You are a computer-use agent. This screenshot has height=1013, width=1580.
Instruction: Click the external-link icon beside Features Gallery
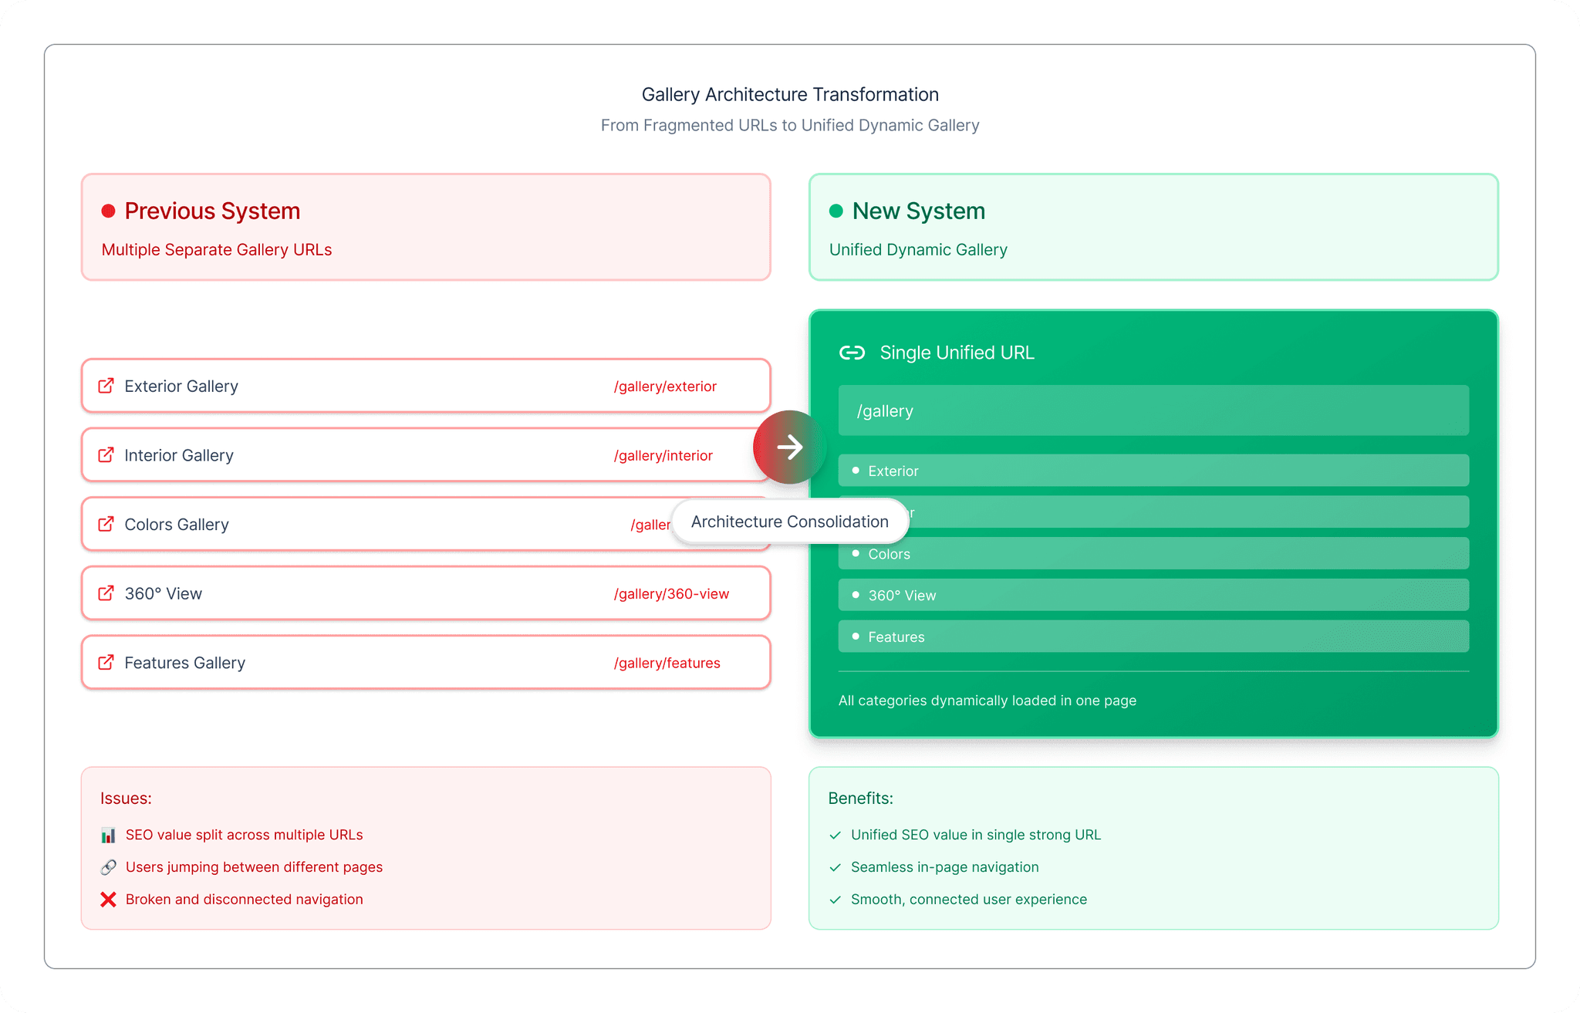pyautogui.click(x=106, y=663)
